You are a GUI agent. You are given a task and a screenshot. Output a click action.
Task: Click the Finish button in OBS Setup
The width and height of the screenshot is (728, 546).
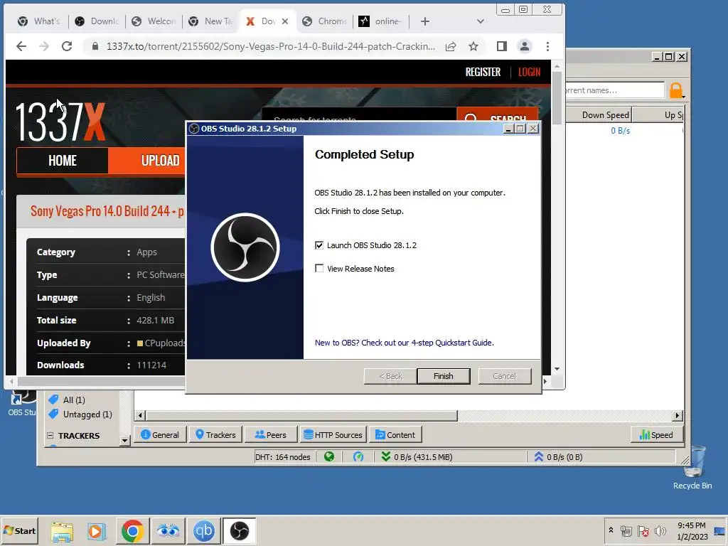[444, 376]
